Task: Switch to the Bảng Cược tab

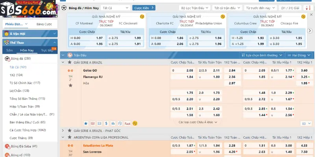Action: click(x=44, y=24)
